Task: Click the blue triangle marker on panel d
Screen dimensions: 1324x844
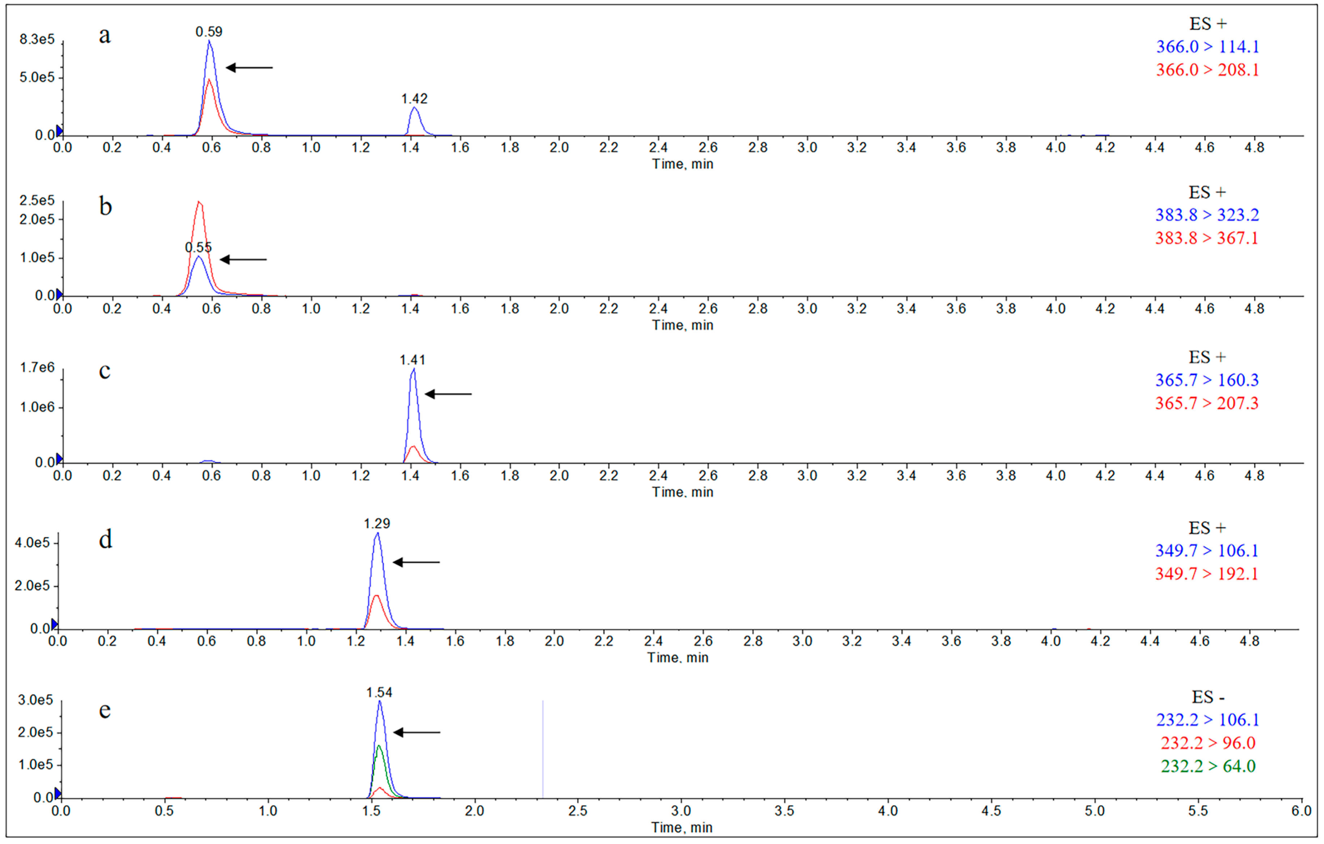Action: coord(54,624)
